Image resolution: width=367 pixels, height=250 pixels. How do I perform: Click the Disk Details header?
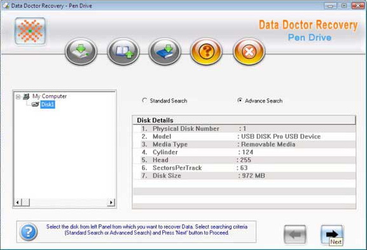pyautogui.click(x=244, y=120)
